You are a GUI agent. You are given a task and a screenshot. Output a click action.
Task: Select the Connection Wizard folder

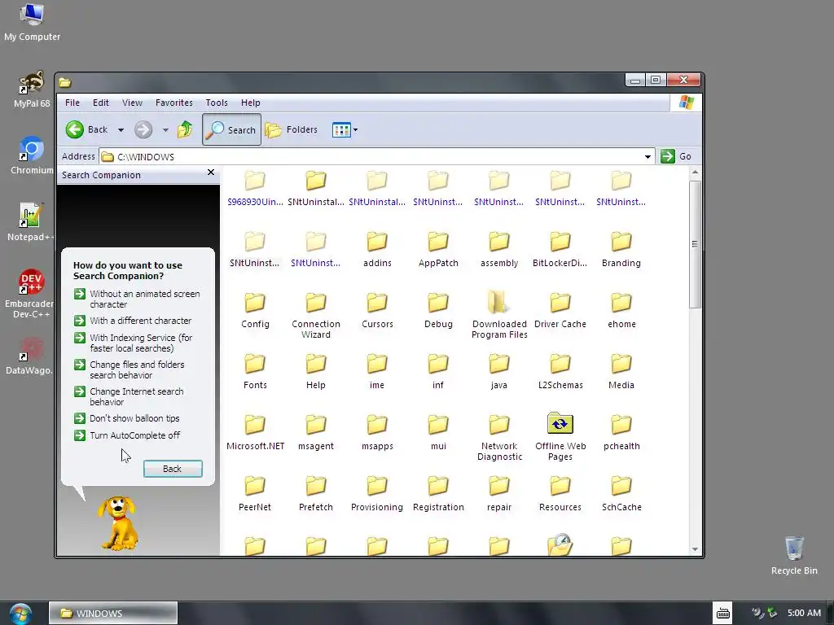tap(316, 316)
